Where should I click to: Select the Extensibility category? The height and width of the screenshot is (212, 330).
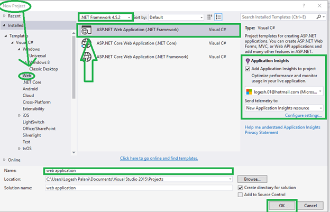click(x=33, y=109)
